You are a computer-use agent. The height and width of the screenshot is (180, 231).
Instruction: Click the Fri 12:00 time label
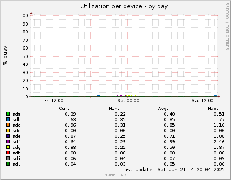(x=54, y=101)
